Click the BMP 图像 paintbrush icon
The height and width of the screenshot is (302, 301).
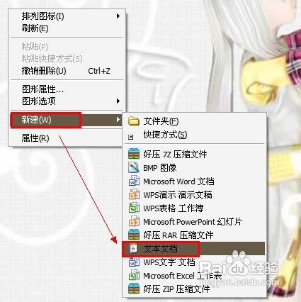pos(134,168)
